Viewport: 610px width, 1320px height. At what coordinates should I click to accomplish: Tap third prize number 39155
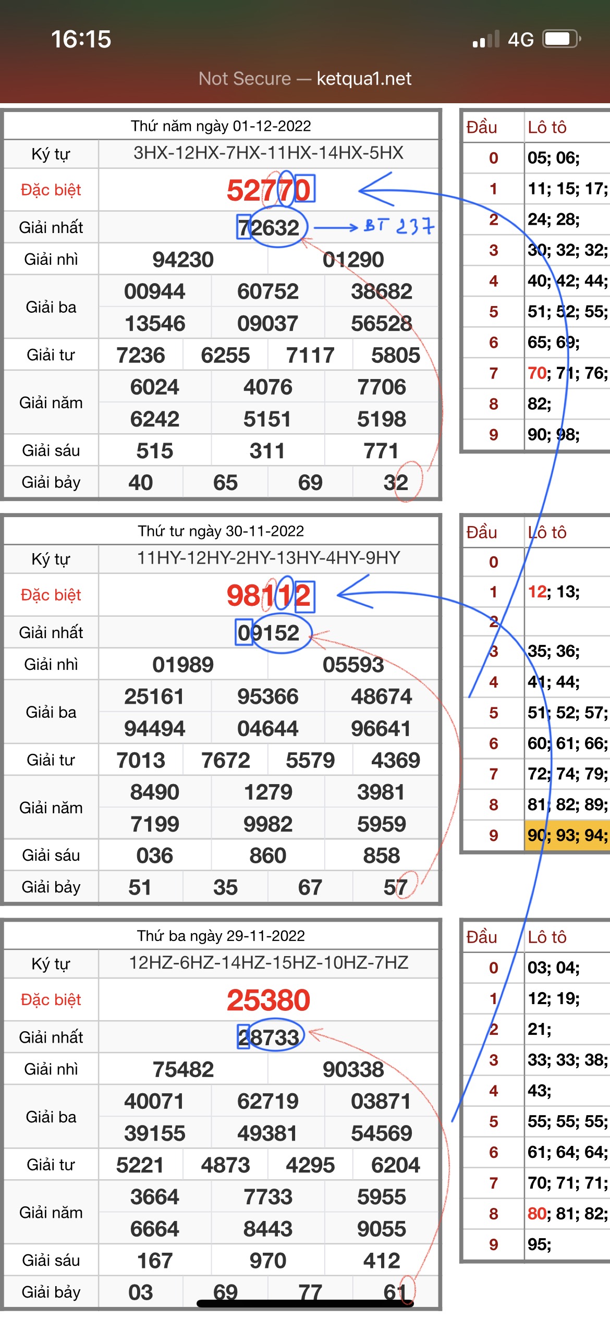(x=155, y=1133)
